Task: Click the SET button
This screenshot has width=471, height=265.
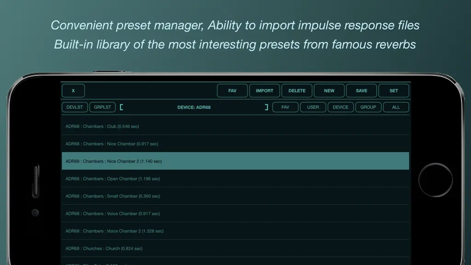Action: 394,91
